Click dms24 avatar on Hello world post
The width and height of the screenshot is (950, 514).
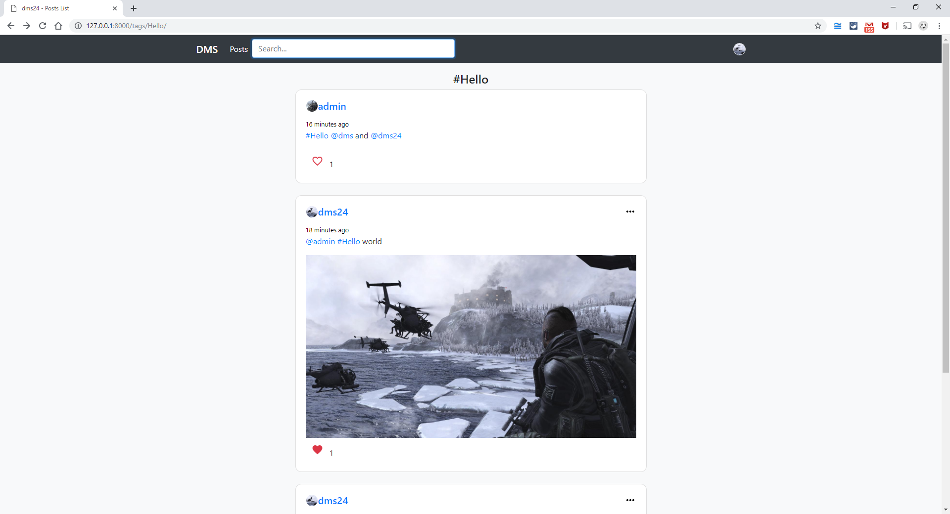pyautogui.click(x=312, y=212)
